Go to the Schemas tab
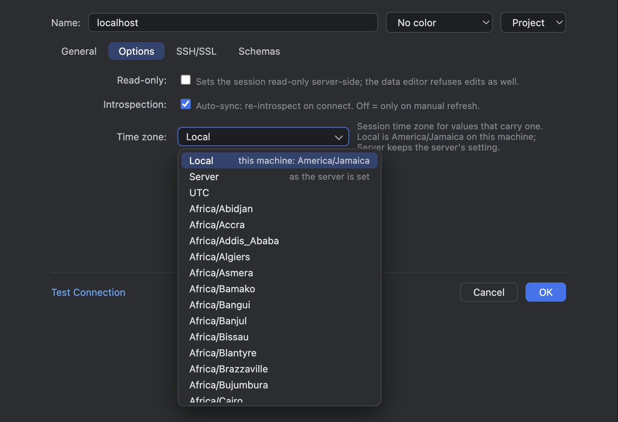The height and width of the screenshot is (422, 618). tap(259, 51)
